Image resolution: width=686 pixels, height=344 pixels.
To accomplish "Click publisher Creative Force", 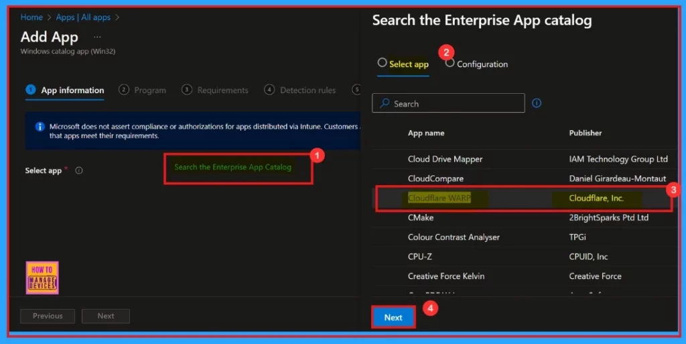I will tap(595, 276).
